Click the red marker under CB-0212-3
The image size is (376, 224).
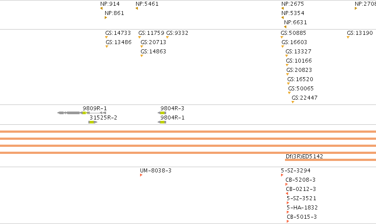[287, 194]
